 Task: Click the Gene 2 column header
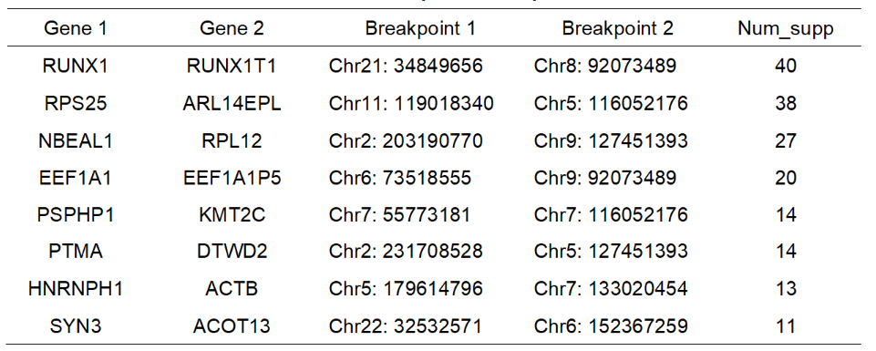(232, 28)
